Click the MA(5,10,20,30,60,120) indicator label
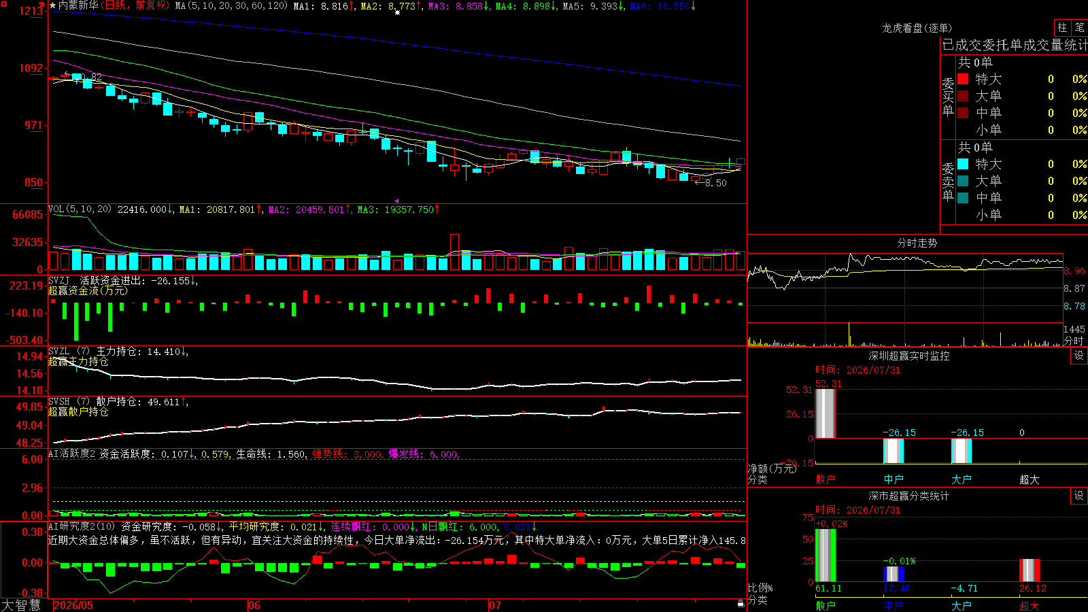Viewport: 1088px width, 612px height. click(x=231, y=6)
